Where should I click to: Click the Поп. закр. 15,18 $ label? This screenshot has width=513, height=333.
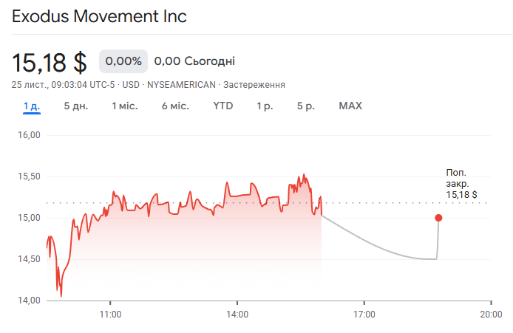pos(461,183)
